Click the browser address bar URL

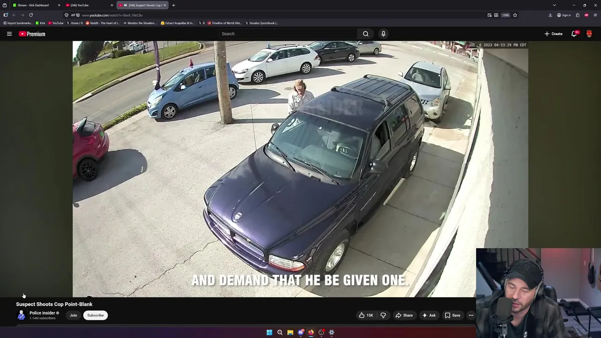pyautogui.click(x=113, y=15)
